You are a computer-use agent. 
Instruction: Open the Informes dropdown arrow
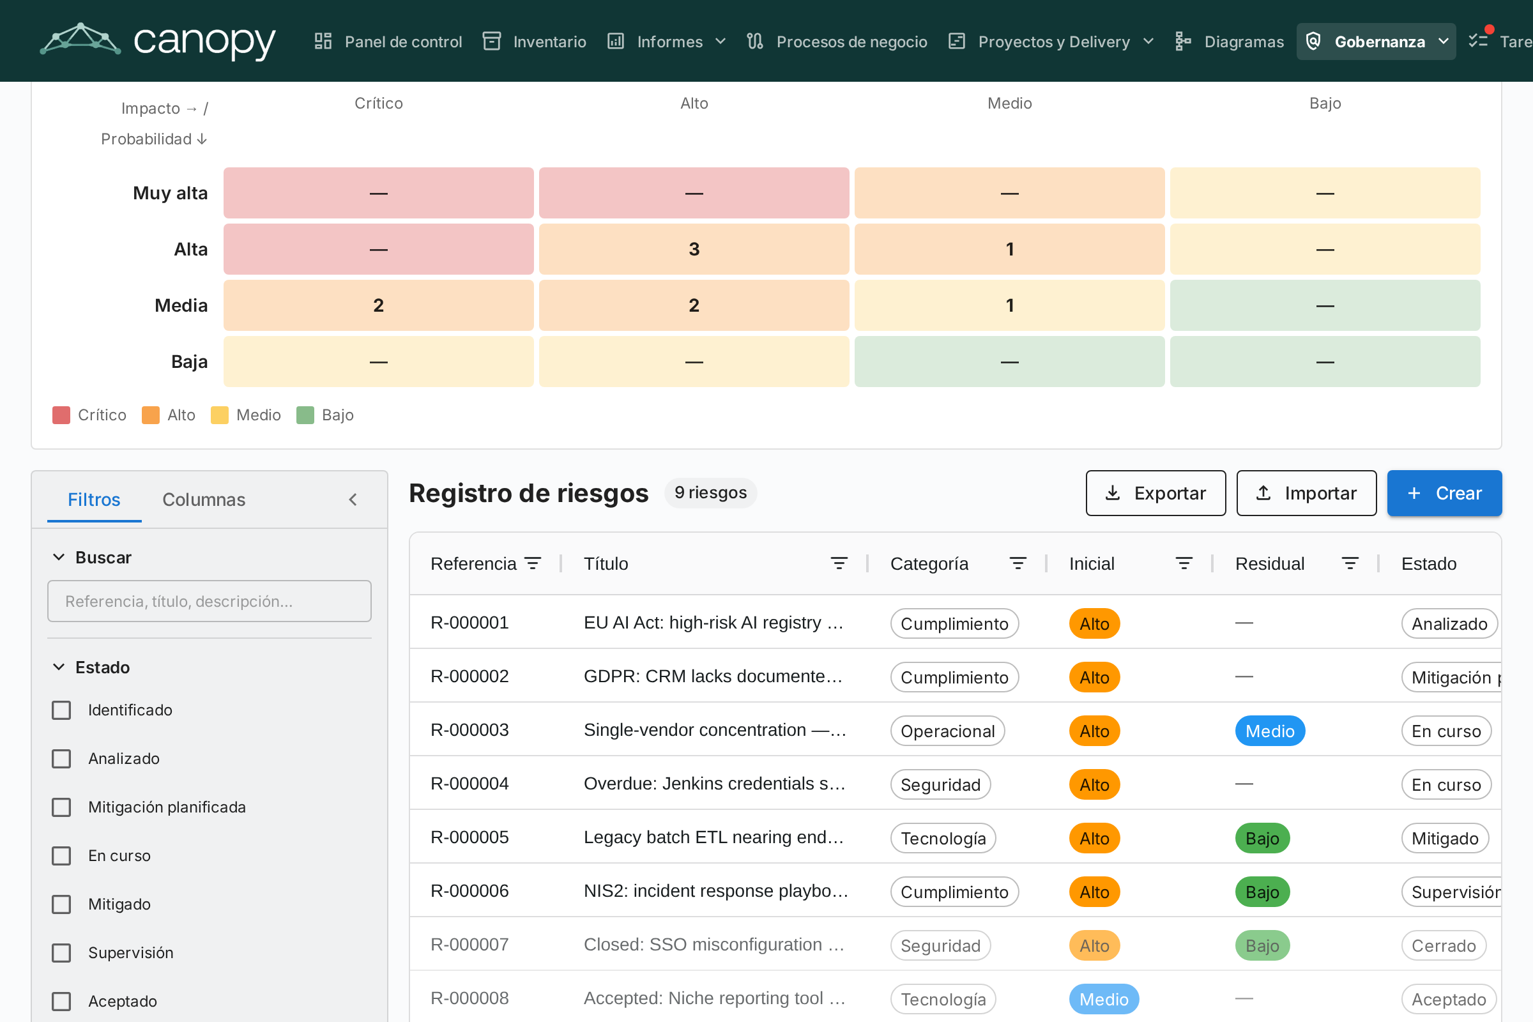[x=721, y=42]
